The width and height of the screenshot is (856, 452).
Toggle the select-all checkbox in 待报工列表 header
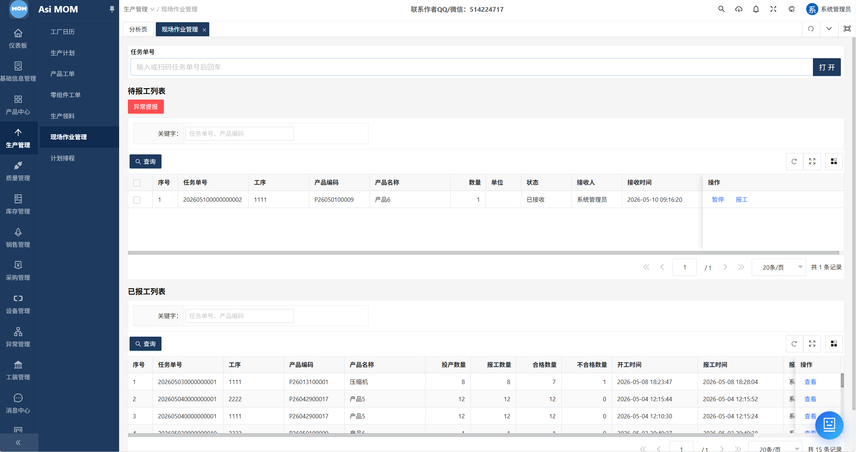pos(137,183)
